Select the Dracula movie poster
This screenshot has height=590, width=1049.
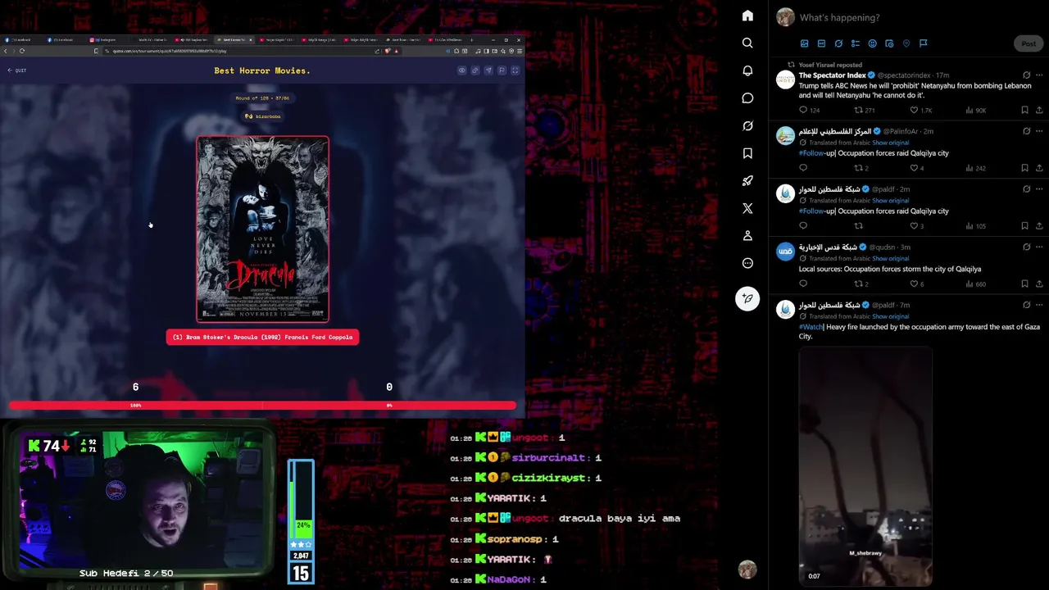[262, 229]
